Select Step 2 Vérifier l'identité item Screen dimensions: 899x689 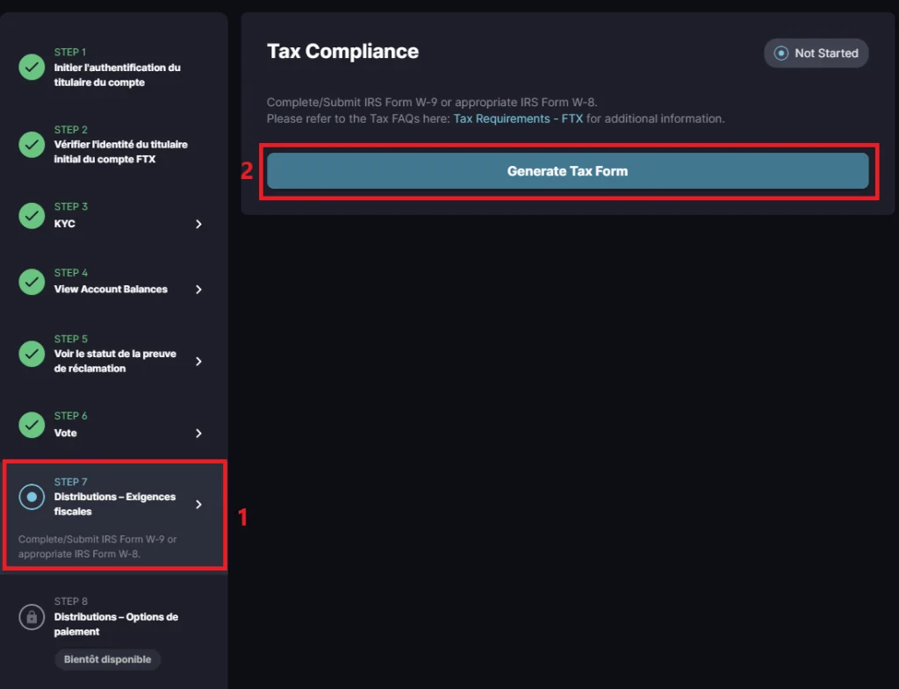tap(120, 152)
